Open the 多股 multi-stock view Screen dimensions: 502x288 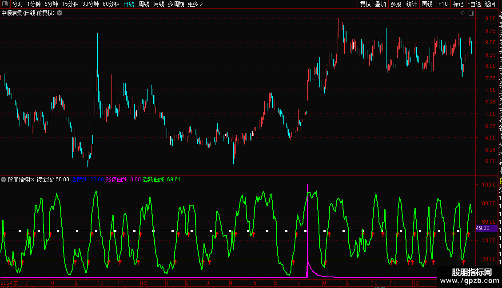396,4
